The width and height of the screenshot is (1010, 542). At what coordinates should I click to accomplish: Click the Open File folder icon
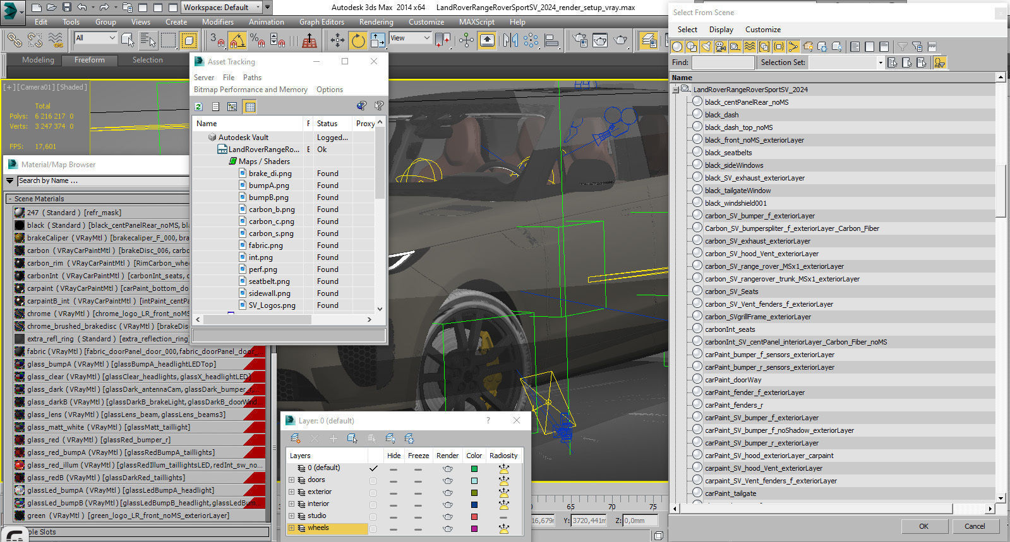tap(52, 8)
